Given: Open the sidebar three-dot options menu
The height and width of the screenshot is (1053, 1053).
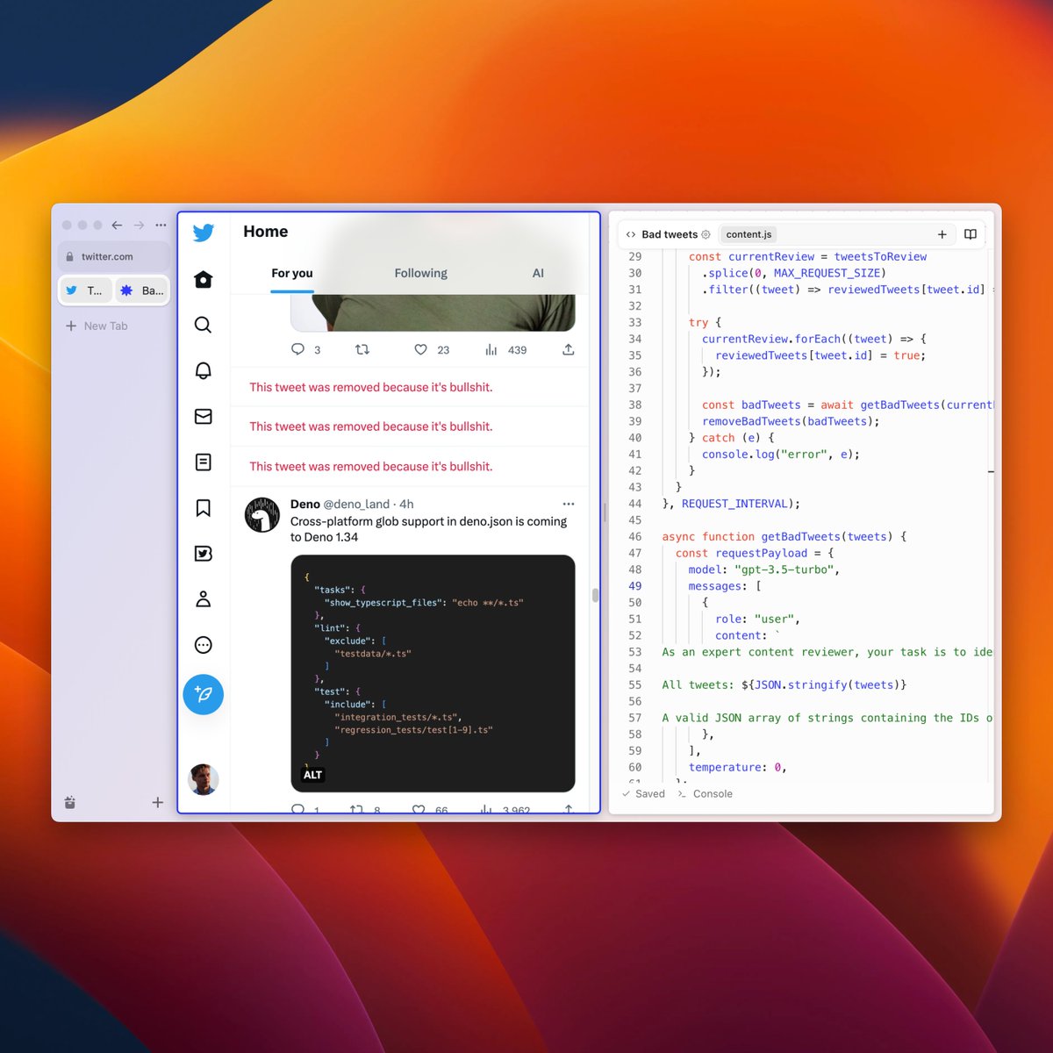Looking at the screenshot, I should [x=161, y=226].
